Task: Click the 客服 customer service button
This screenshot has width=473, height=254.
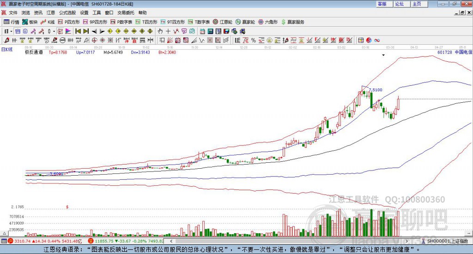Action: click(384, 4)
